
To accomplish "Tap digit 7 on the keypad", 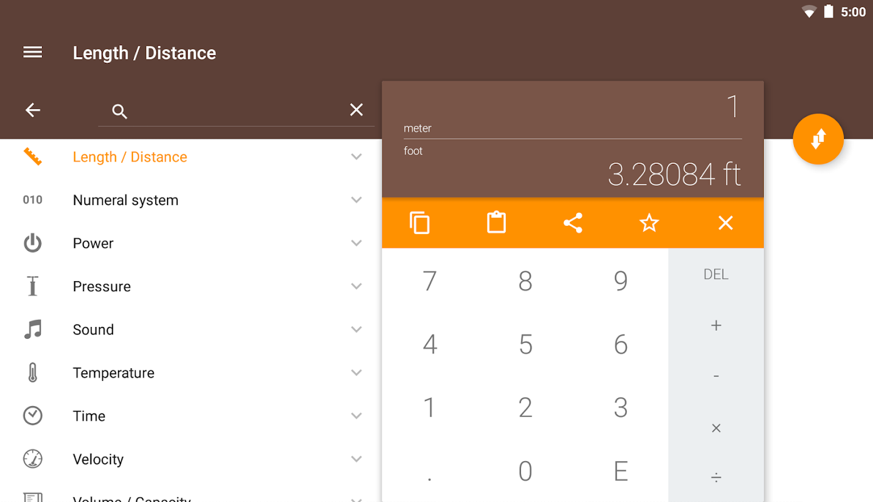I will pyautogui.click(x=430, y=281).
